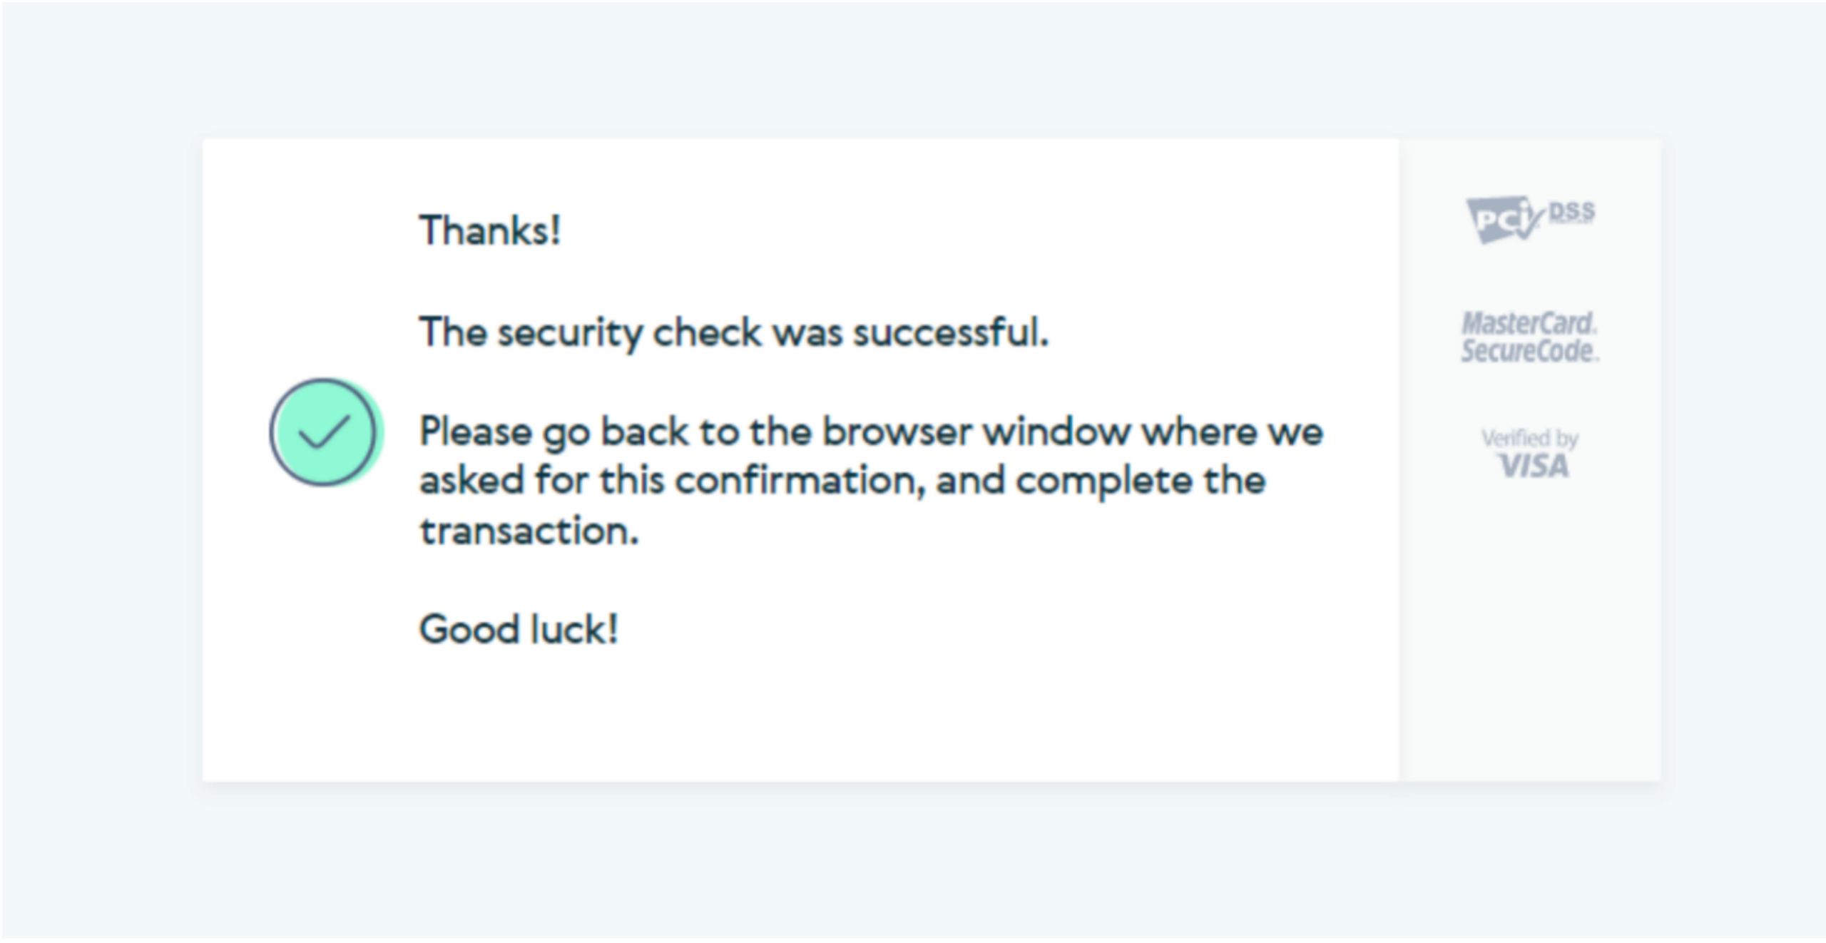The width and height of the screenshot is (1826, 943).
Task: Click the green checkmark success icon
Action: (x=325, y=432)
